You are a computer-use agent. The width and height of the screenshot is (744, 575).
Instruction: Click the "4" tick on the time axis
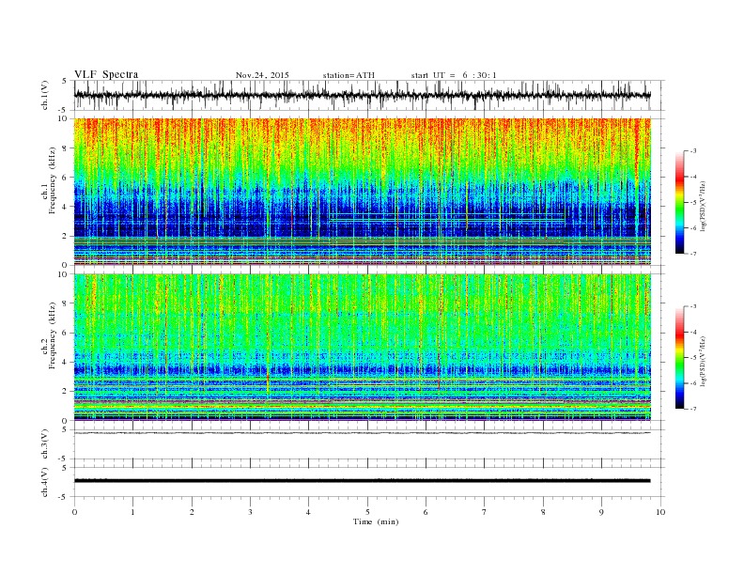point(308,512)
